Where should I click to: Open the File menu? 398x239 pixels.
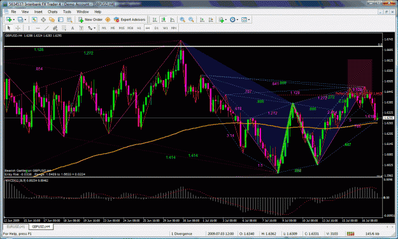[13, 11]
